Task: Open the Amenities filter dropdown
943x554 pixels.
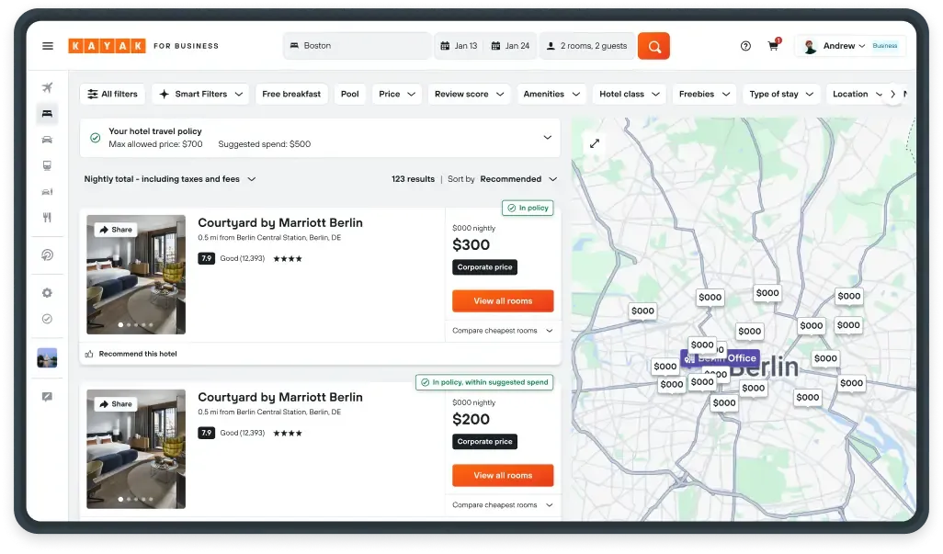Action: (x=551, y=94)
